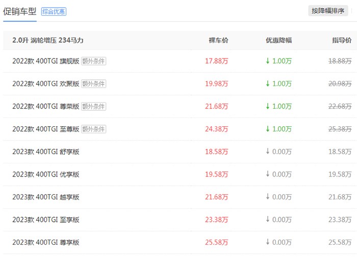
Task: Open 2022款 400TGI 至尊版 model link
Action: 46,129
